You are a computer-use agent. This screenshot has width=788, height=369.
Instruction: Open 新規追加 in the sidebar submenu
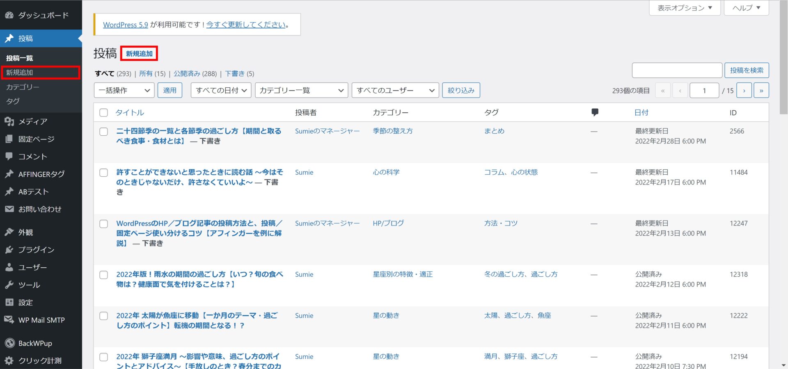20,73
